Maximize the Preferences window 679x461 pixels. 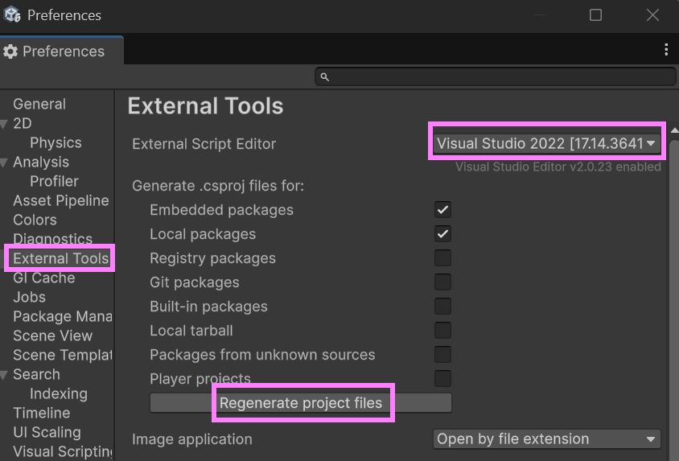click(595, 15)
